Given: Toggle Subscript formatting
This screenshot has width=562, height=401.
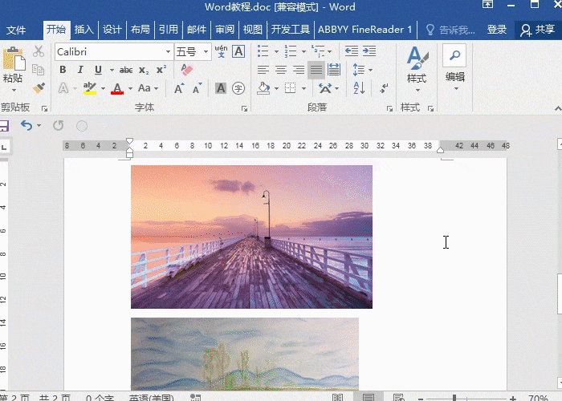Looking at the screenshot, I should pos(144,71).
